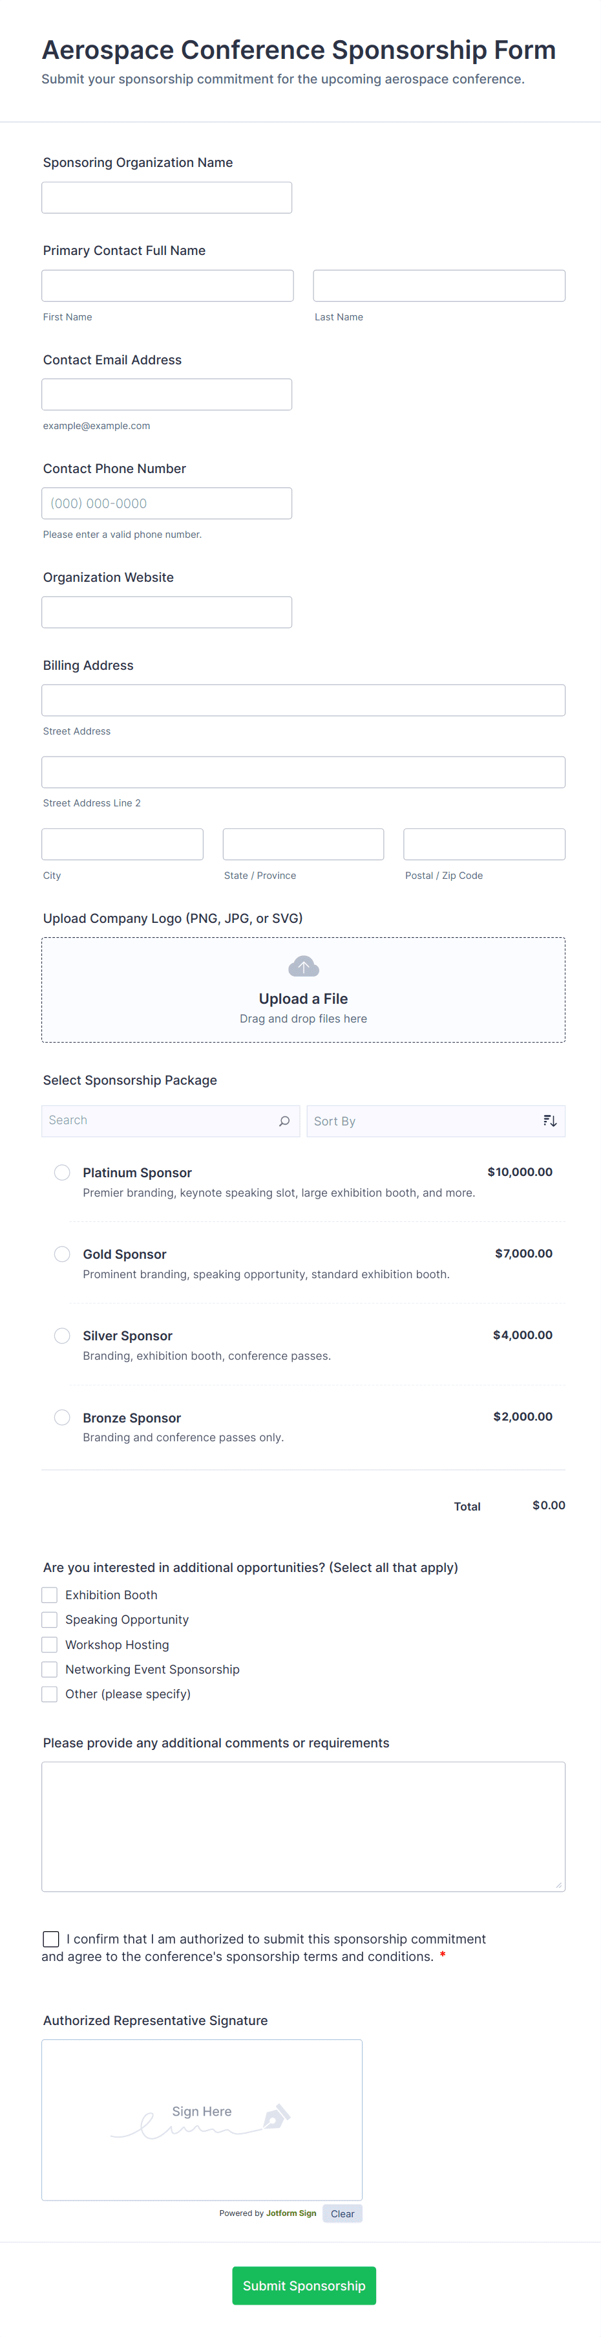Focus the Sponsoring Organization Name field
This screenshot has height=2337, width=601.
[x=167, y=198]
